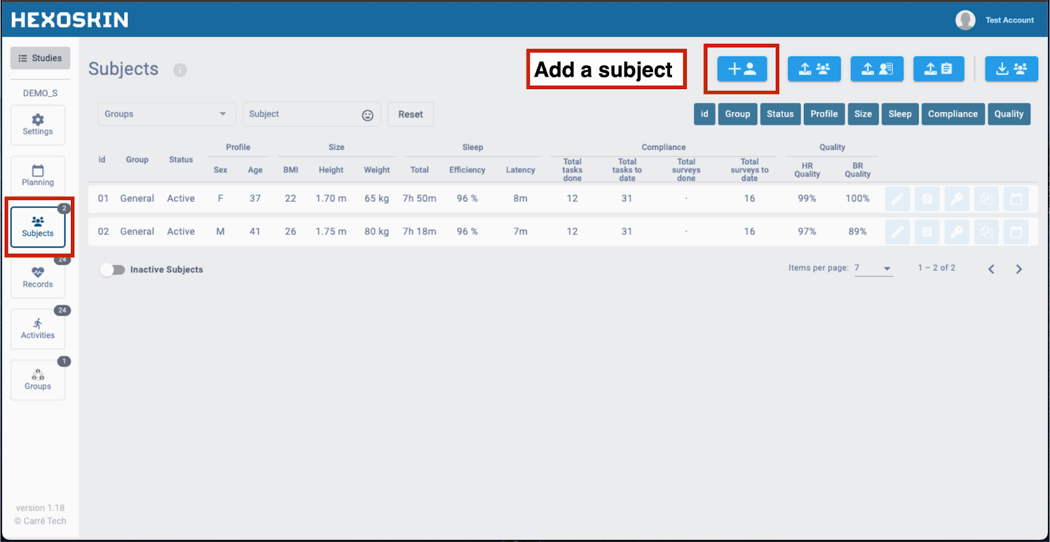
Task: Enable the Inactive Subjects toggle
Action: tap(113, 270)
